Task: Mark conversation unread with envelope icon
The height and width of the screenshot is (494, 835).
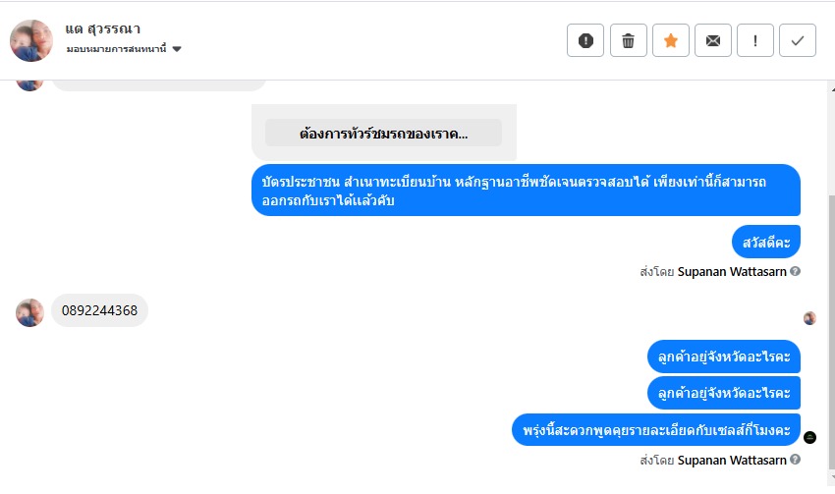Action: pyautogui.click(x=713, y=40)
